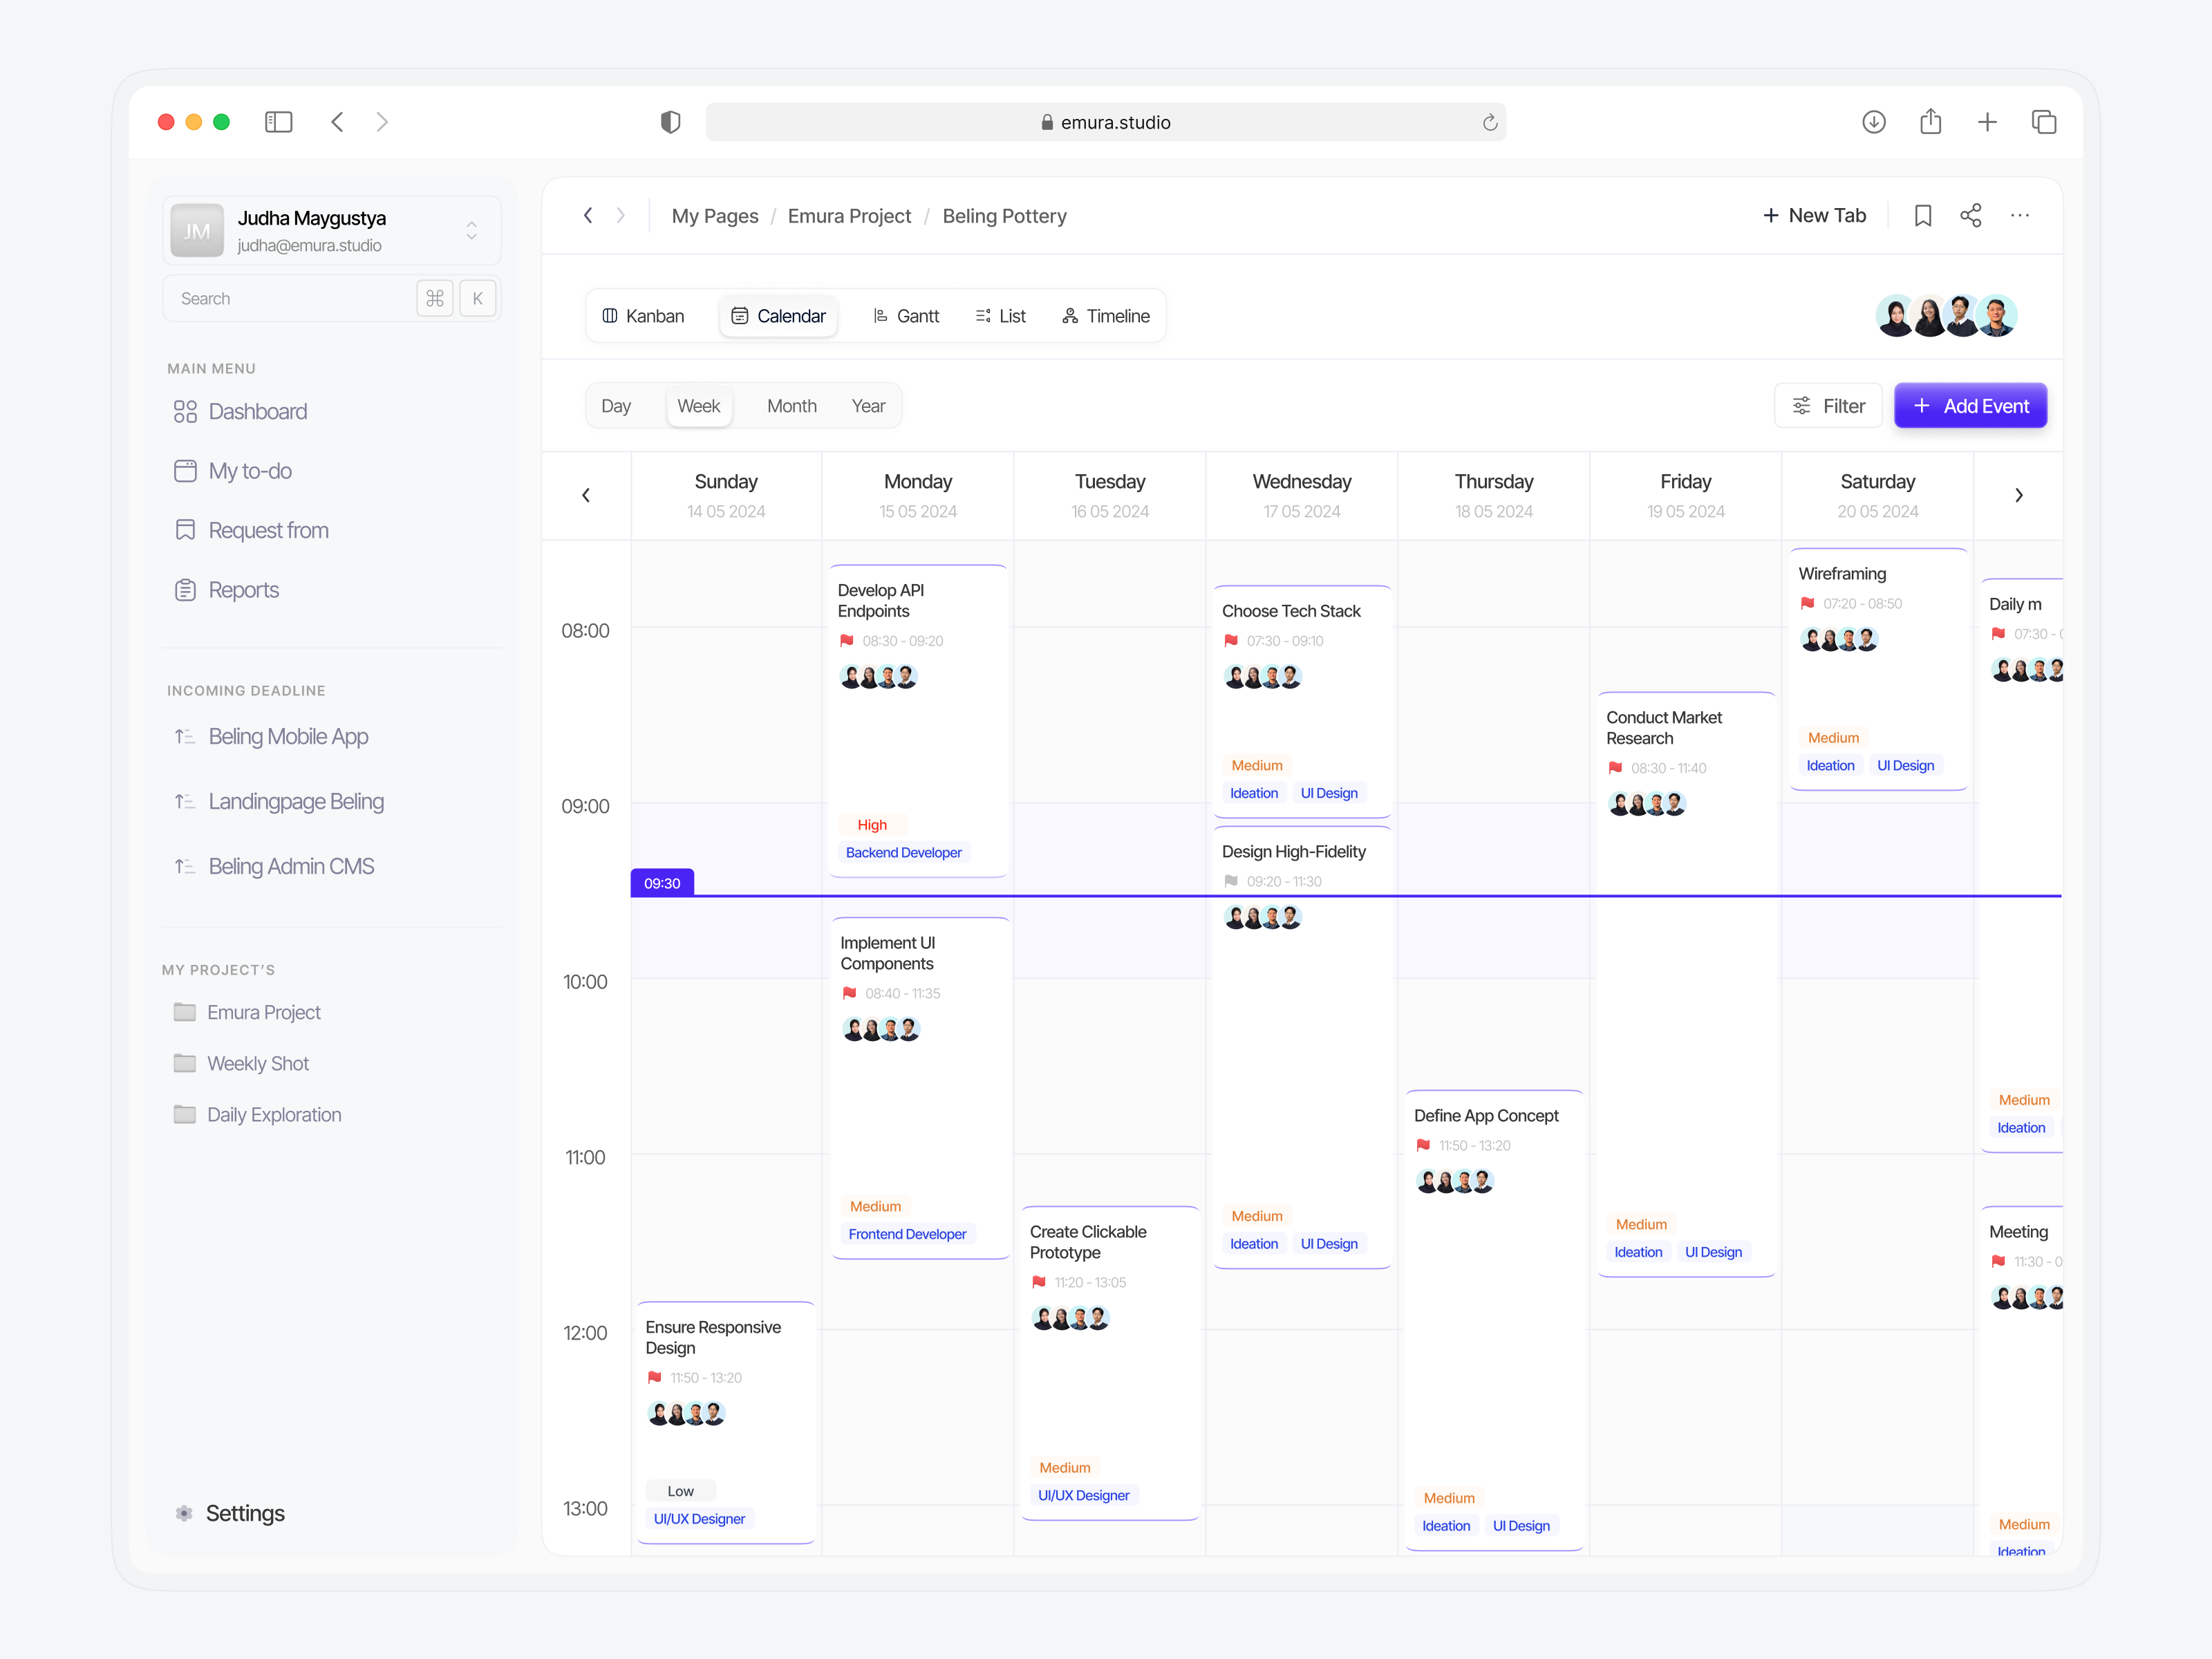This screenshot has height=1659, width=2212.
Task: Navigate to next week with right chevron
Action: (x=2019, y=494)
